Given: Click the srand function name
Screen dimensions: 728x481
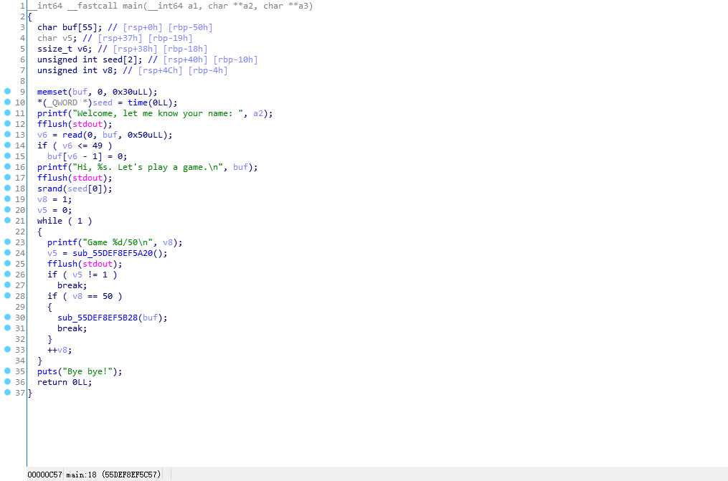Looking at the screenshot, I should click(49, 189).
